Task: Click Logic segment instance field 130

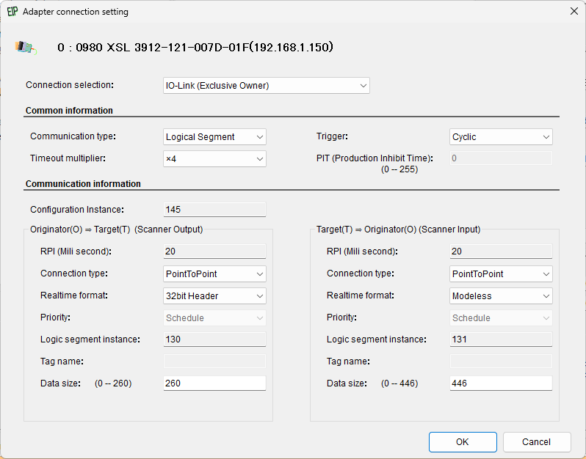Action: [214, 339]
